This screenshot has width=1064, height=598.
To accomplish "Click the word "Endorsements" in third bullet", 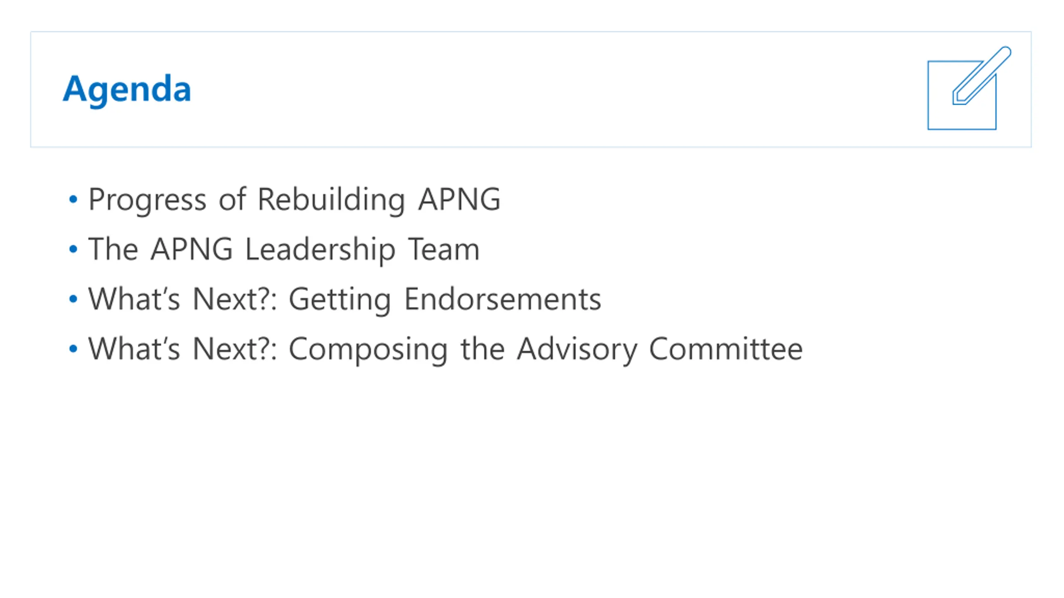I will (x=502, y=299).
